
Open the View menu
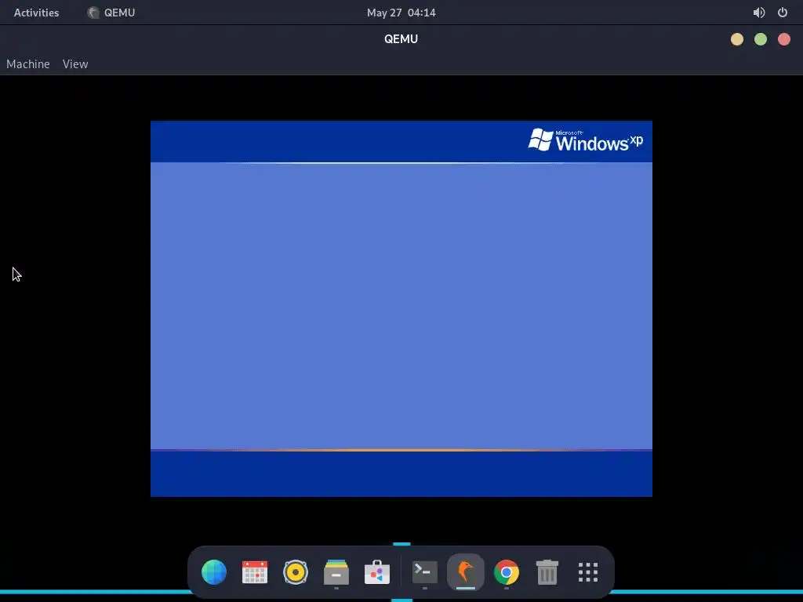pos(75,64)
